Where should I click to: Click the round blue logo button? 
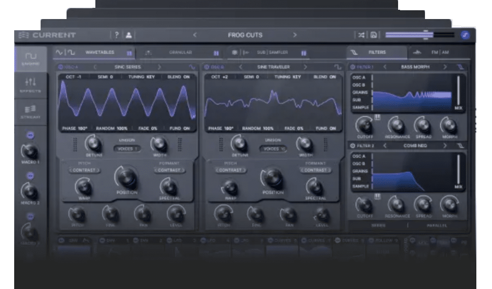tap(465, 35)
